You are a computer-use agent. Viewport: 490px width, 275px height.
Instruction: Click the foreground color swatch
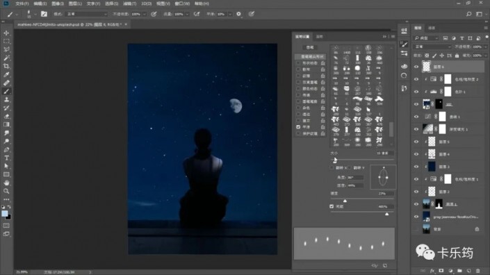[x=4, y=214]
